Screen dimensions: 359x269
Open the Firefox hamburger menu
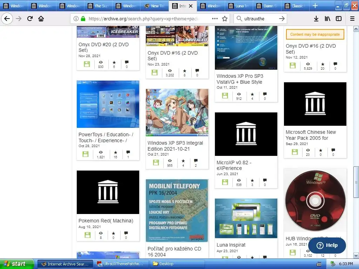[x=352, y=19]
